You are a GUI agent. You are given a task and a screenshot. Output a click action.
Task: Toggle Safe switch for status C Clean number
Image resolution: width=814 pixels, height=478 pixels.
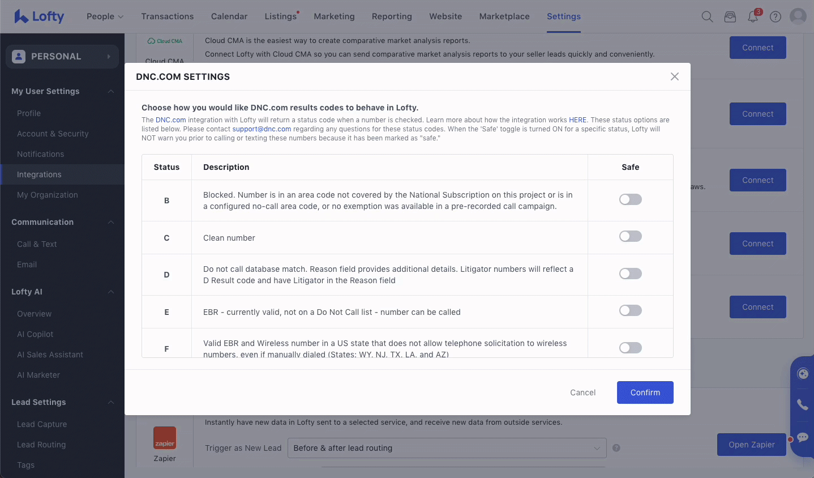[630, 236]
